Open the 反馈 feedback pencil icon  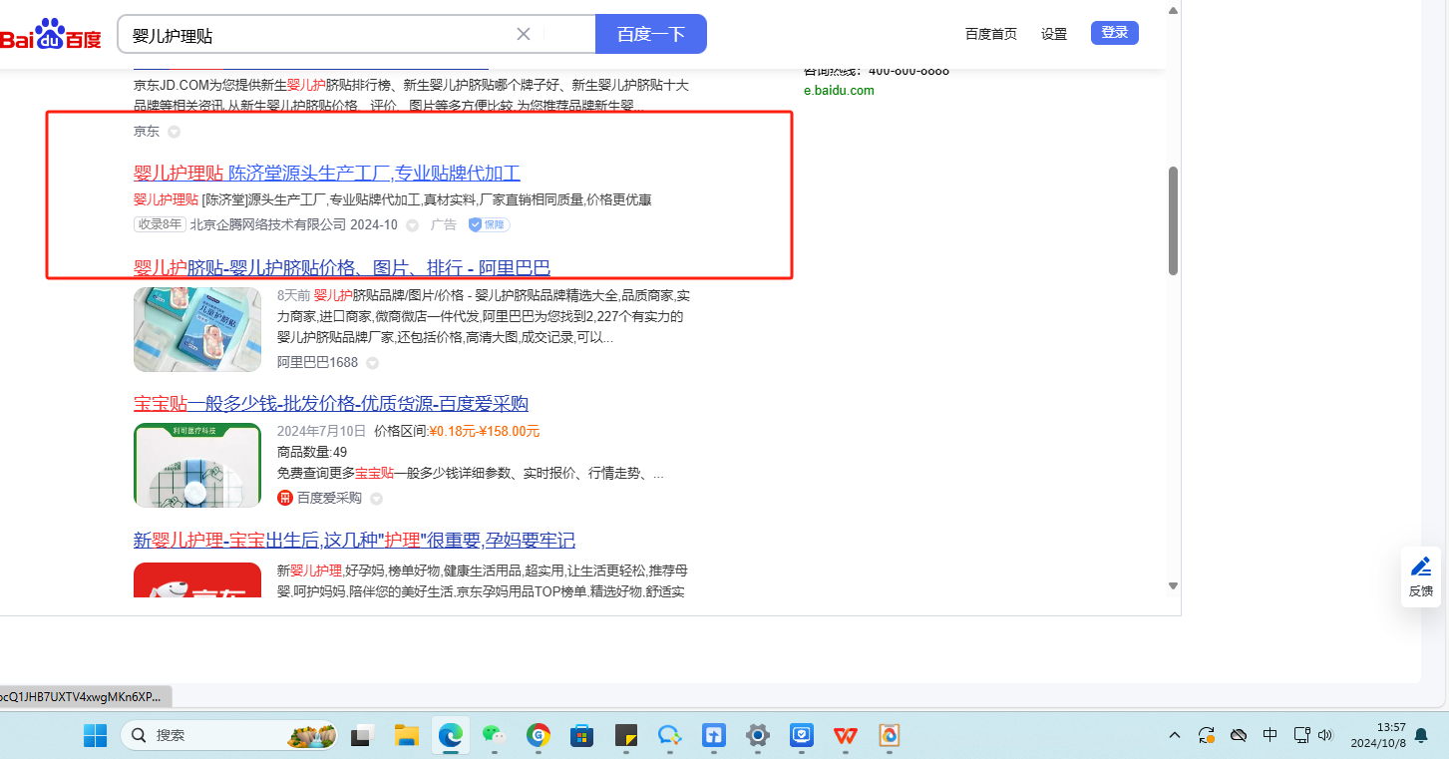[x=1421, y=568]
